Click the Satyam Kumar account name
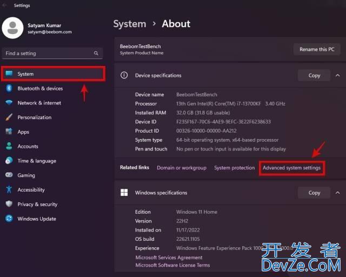The height and width of the screenshot is (277, 346). pyautogui.click(x=44, y=25)
